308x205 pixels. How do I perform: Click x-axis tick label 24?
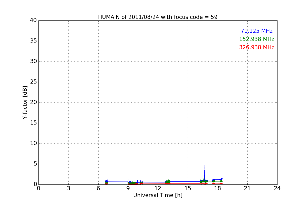coord(277,188)
